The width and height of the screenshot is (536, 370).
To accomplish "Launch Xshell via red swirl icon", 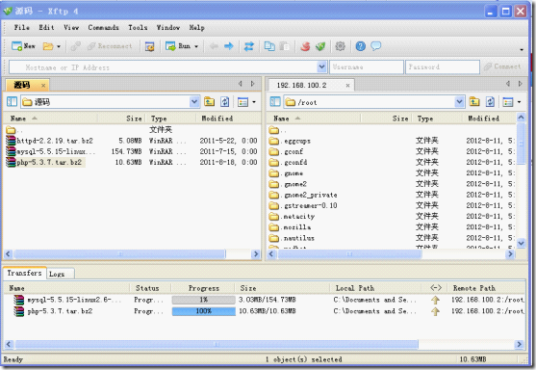I will pyautogui.click(x=305, y=46).
